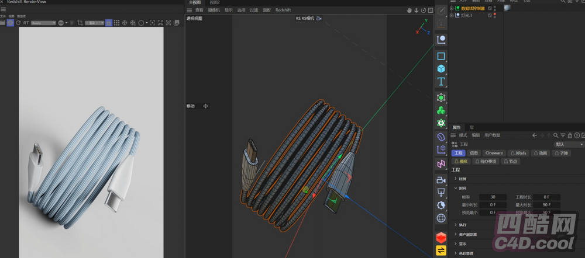
Task: Collapse the 时间 section
Action: [456, 189]
